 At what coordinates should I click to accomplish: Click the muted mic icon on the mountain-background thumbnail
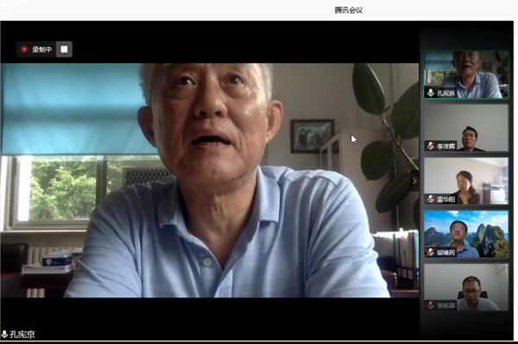[x=431, y=253]
